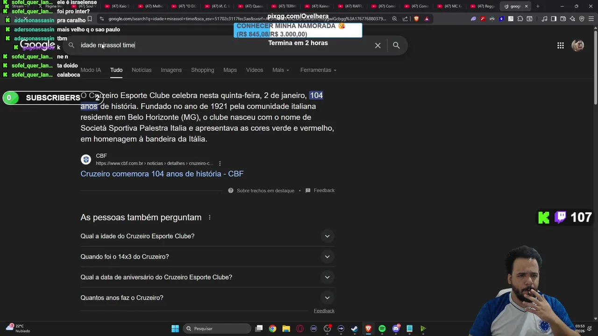Click the share icon in address bar
Screen dimensions: 598x336
(x=405, y=19)
